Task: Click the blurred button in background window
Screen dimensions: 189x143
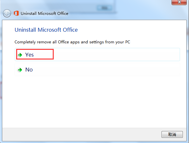Action: click(x=105, y=8)
